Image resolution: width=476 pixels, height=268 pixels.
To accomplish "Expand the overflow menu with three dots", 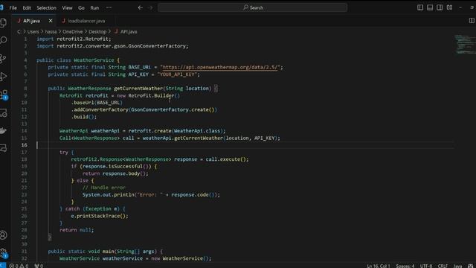I will click(109, 7).
